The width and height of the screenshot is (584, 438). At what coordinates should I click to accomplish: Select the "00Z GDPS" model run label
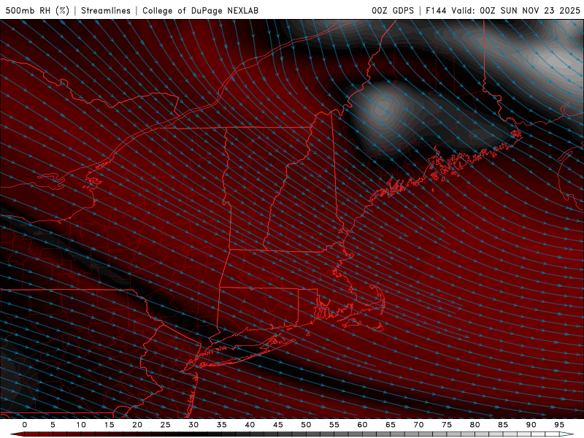click(393, 10)
